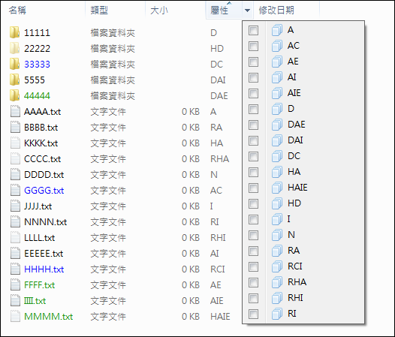Image resolution: width=395 pixels, height=337 pixels.
Task: Check the AE attribute filter checkbox
Action: tap(253, 62)
